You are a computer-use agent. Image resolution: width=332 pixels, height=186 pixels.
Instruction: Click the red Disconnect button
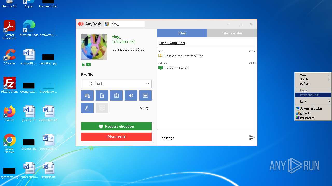pyautogui.click(x=116, y=137)
